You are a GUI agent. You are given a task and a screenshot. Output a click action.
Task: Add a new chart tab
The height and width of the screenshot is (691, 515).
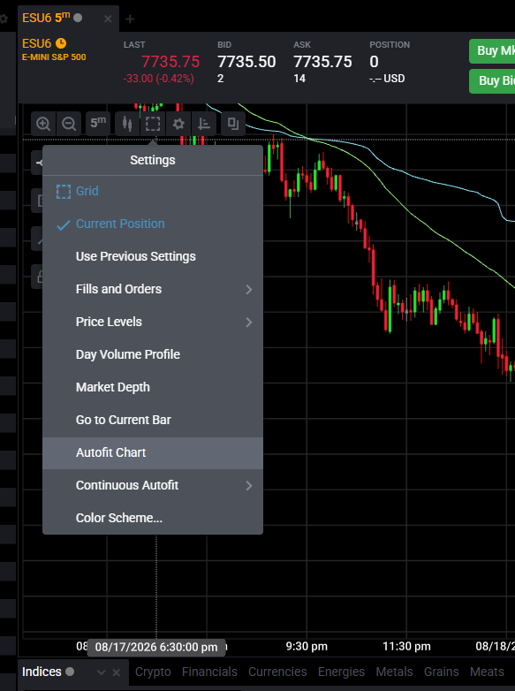pos(130,19)
